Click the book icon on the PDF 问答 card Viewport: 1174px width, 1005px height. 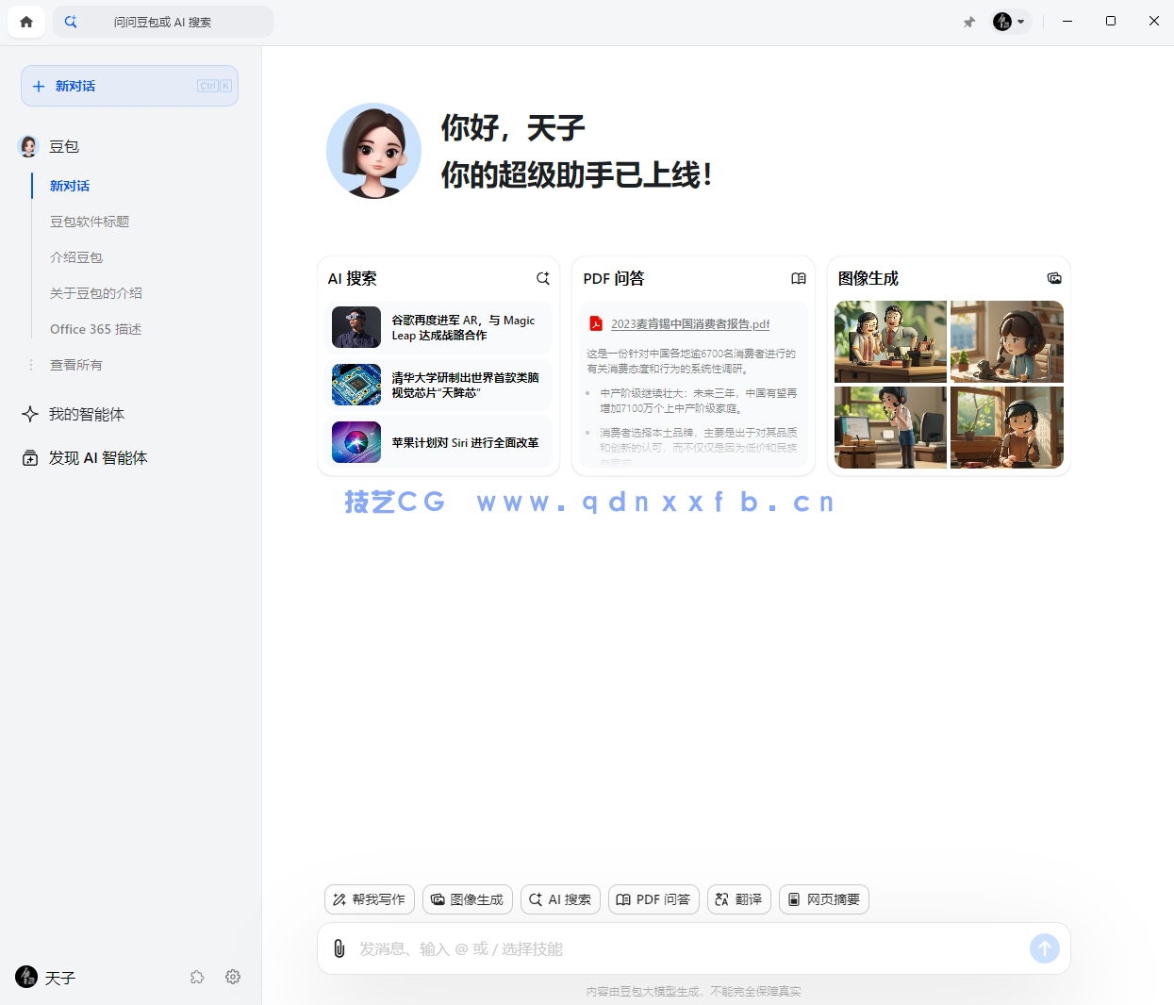[799, 278]
